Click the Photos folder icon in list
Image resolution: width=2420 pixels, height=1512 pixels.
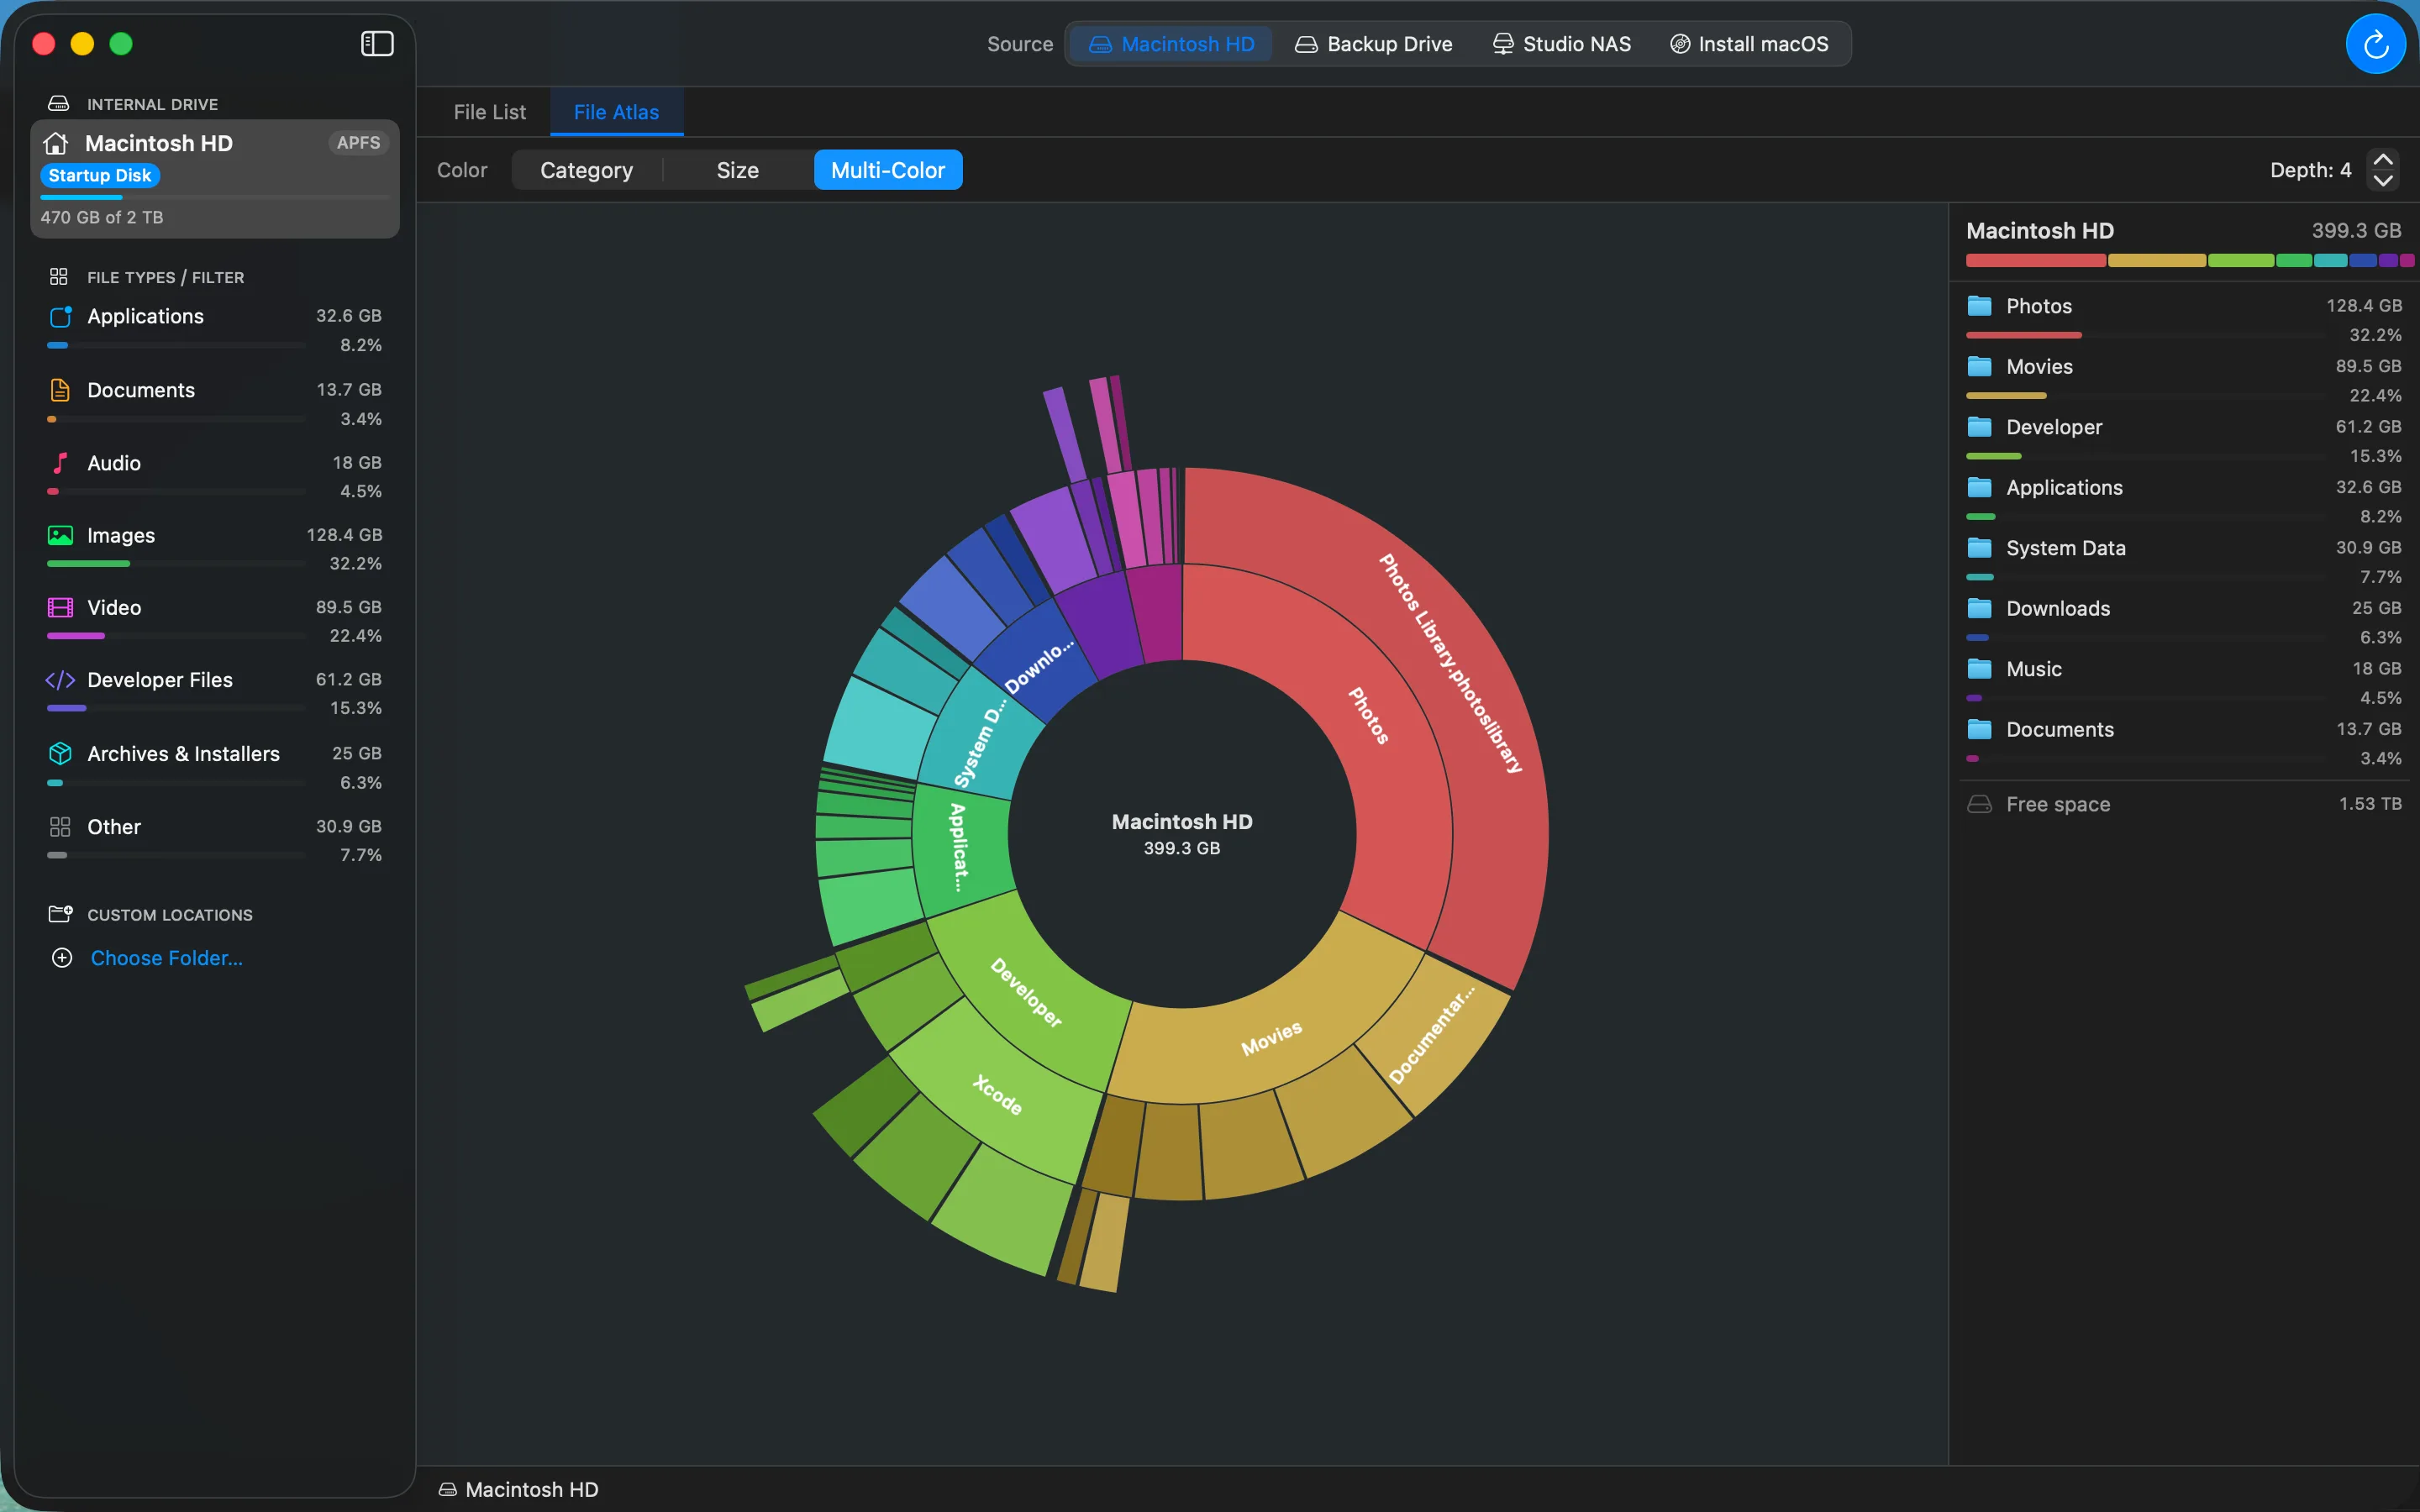(1979, 306)
